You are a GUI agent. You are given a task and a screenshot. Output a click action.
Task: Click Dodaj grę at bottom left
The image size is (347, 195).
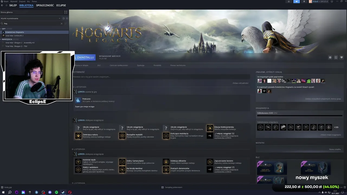(7, 187)
